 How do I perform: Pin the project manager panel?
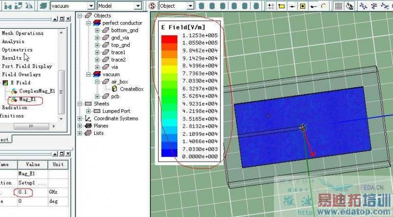pyautogui.click(x=55, y=19)
